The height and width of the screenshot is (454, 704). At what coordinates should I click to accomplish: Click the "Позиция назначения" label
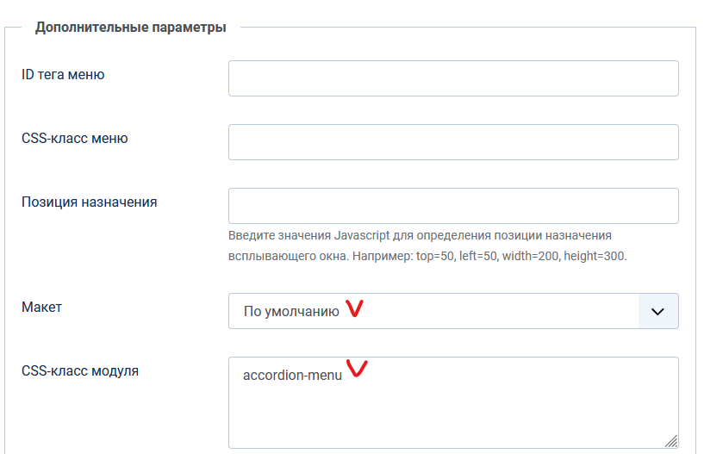89,202
